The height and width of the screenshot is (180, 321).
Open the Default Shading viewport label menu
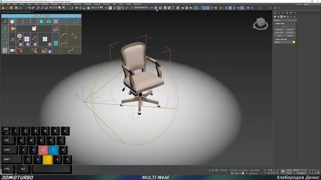click(25, 12)
